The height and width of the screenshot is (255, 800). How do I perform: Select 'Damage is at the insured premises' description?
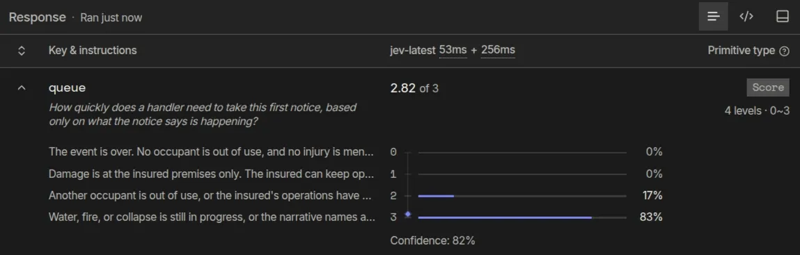tap(212, 174)
